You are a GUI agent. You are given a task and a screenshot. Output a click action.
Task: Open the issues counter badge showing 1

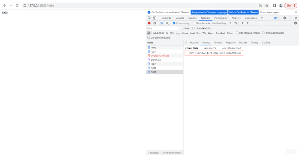coord(276,18)
